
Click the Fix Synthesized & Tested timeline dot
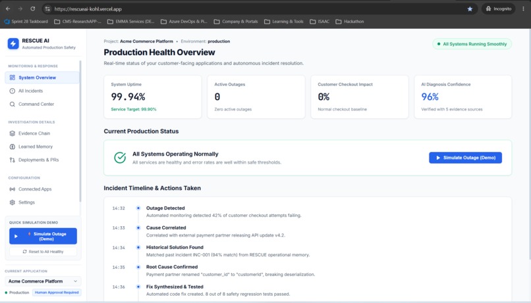click(x=138, y=287)
